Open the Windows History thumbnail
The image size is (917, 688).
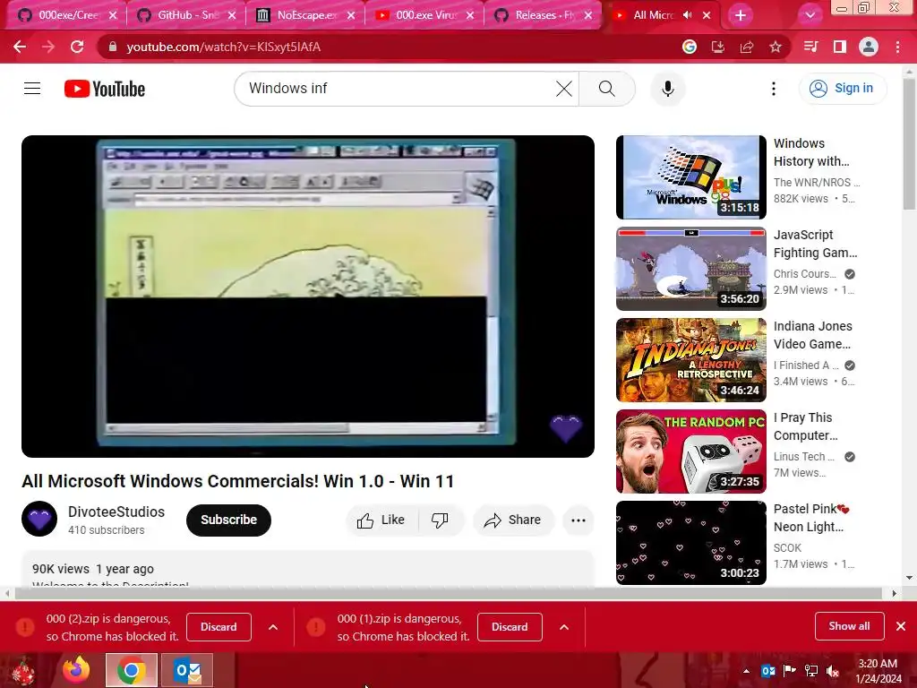coord(690,177)
